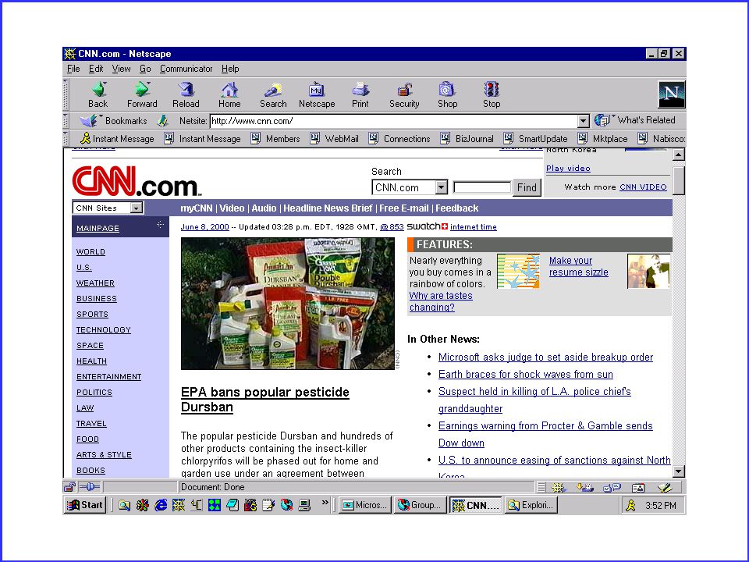Click the online connection plug icon in the status bar
The height and width of the screenshot is (562, 749).
pyautogui.click(x=89, y=487)
